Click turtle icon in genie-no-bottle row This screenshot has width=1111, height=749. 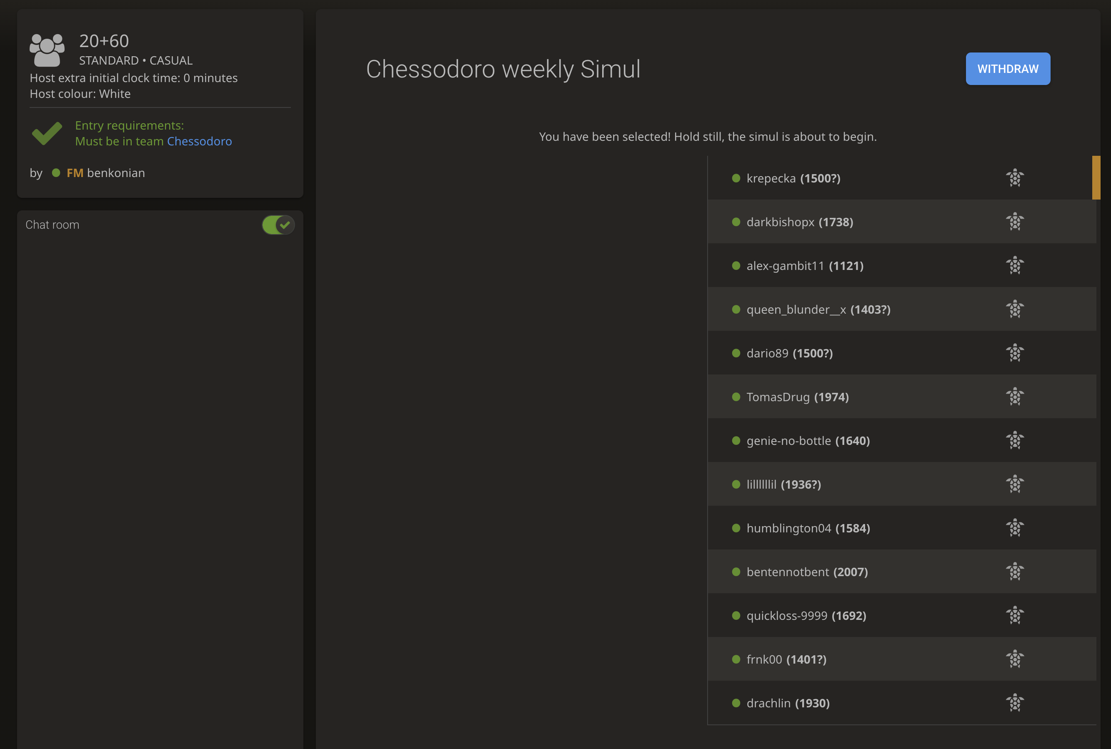(x=1014, y=440)
